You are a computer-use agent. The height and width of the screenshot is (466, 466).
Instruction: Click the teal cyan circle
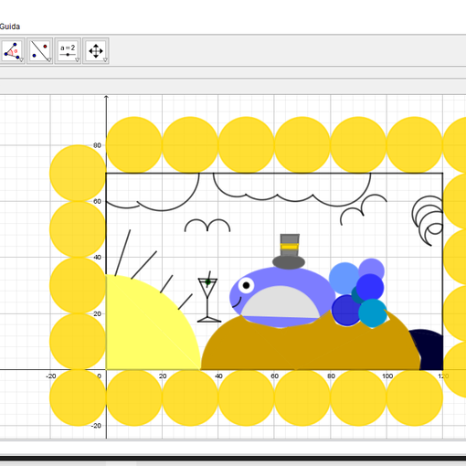point(373,312)
